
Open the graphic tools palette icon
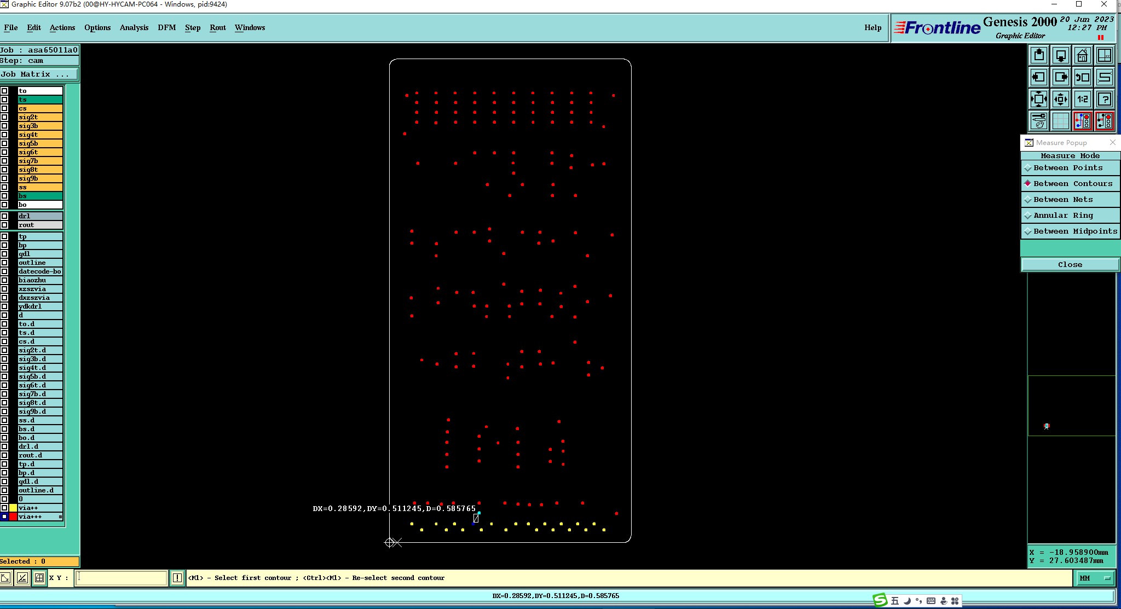pos(1038,121)
